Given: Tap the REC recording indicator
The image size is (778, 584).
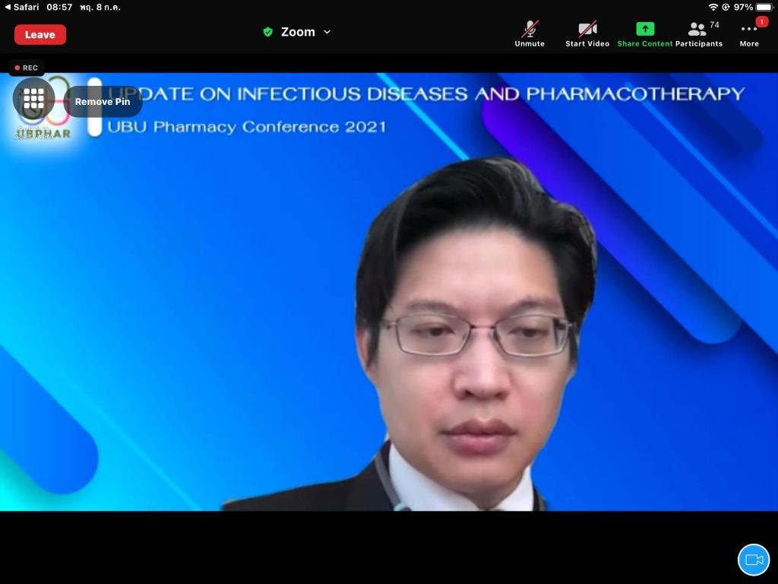Looking at the screenshot, I should (27, 68).
